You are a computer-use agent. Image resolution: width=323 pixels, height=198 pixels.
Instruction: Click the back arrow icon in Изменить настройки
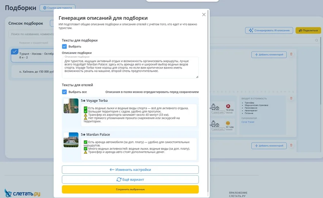(x=112, y=170)
